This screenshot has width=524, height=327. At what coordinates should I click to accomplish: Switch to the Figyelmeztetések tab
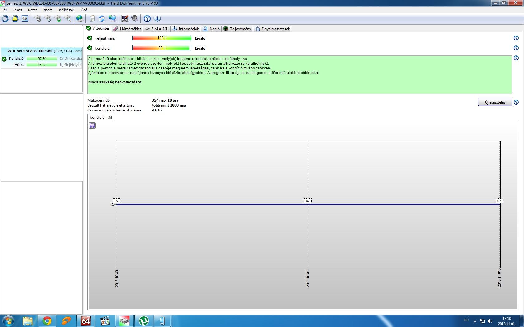pyautogui.click(x=272, y=29)
